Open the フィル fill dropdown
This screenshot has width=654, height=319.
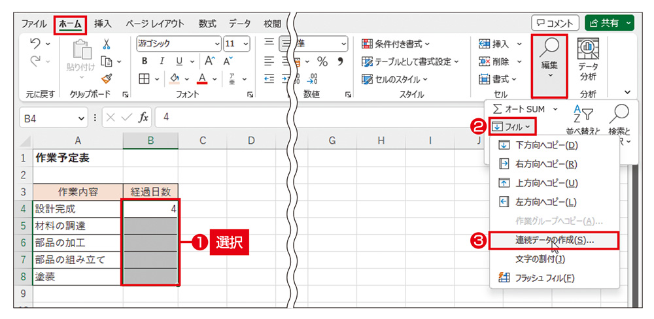click(x=512, y=126)
